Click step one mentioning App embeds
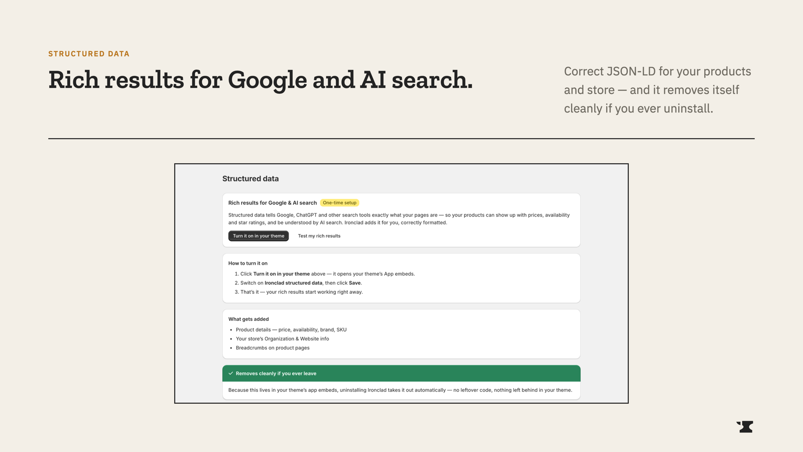Viewport: 803px width, 452px height. pyautogui.click(x=328, y=274)
